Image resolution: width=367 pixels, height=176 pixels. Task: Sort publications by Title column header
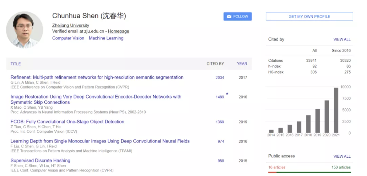point(16,64)
